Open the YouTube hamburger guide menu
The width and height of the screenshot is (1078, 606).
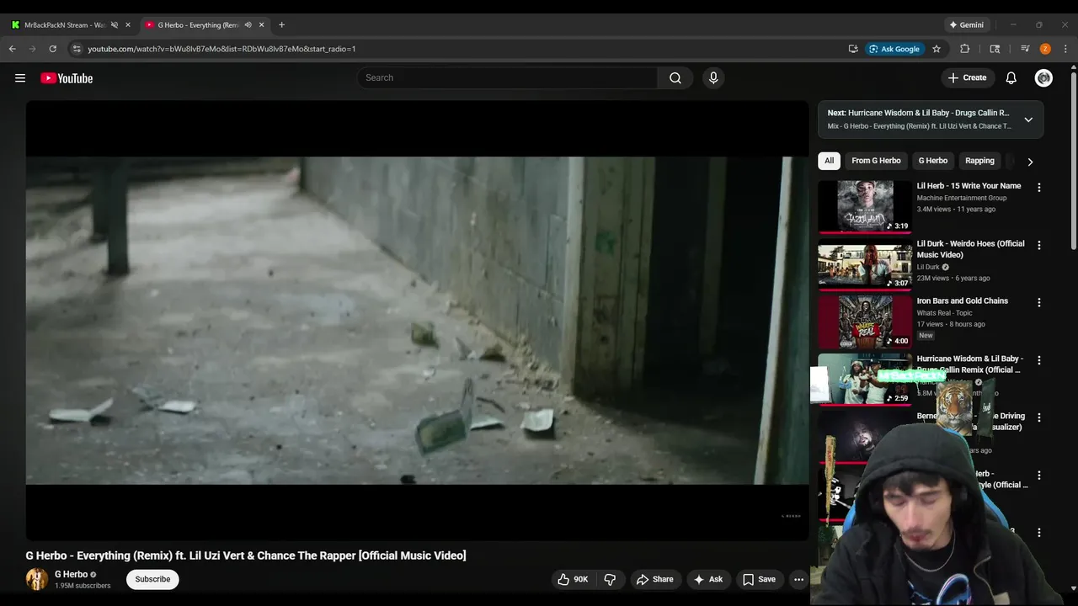(x=20, y=78)
